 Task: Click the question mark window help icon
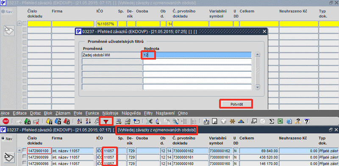306,121
